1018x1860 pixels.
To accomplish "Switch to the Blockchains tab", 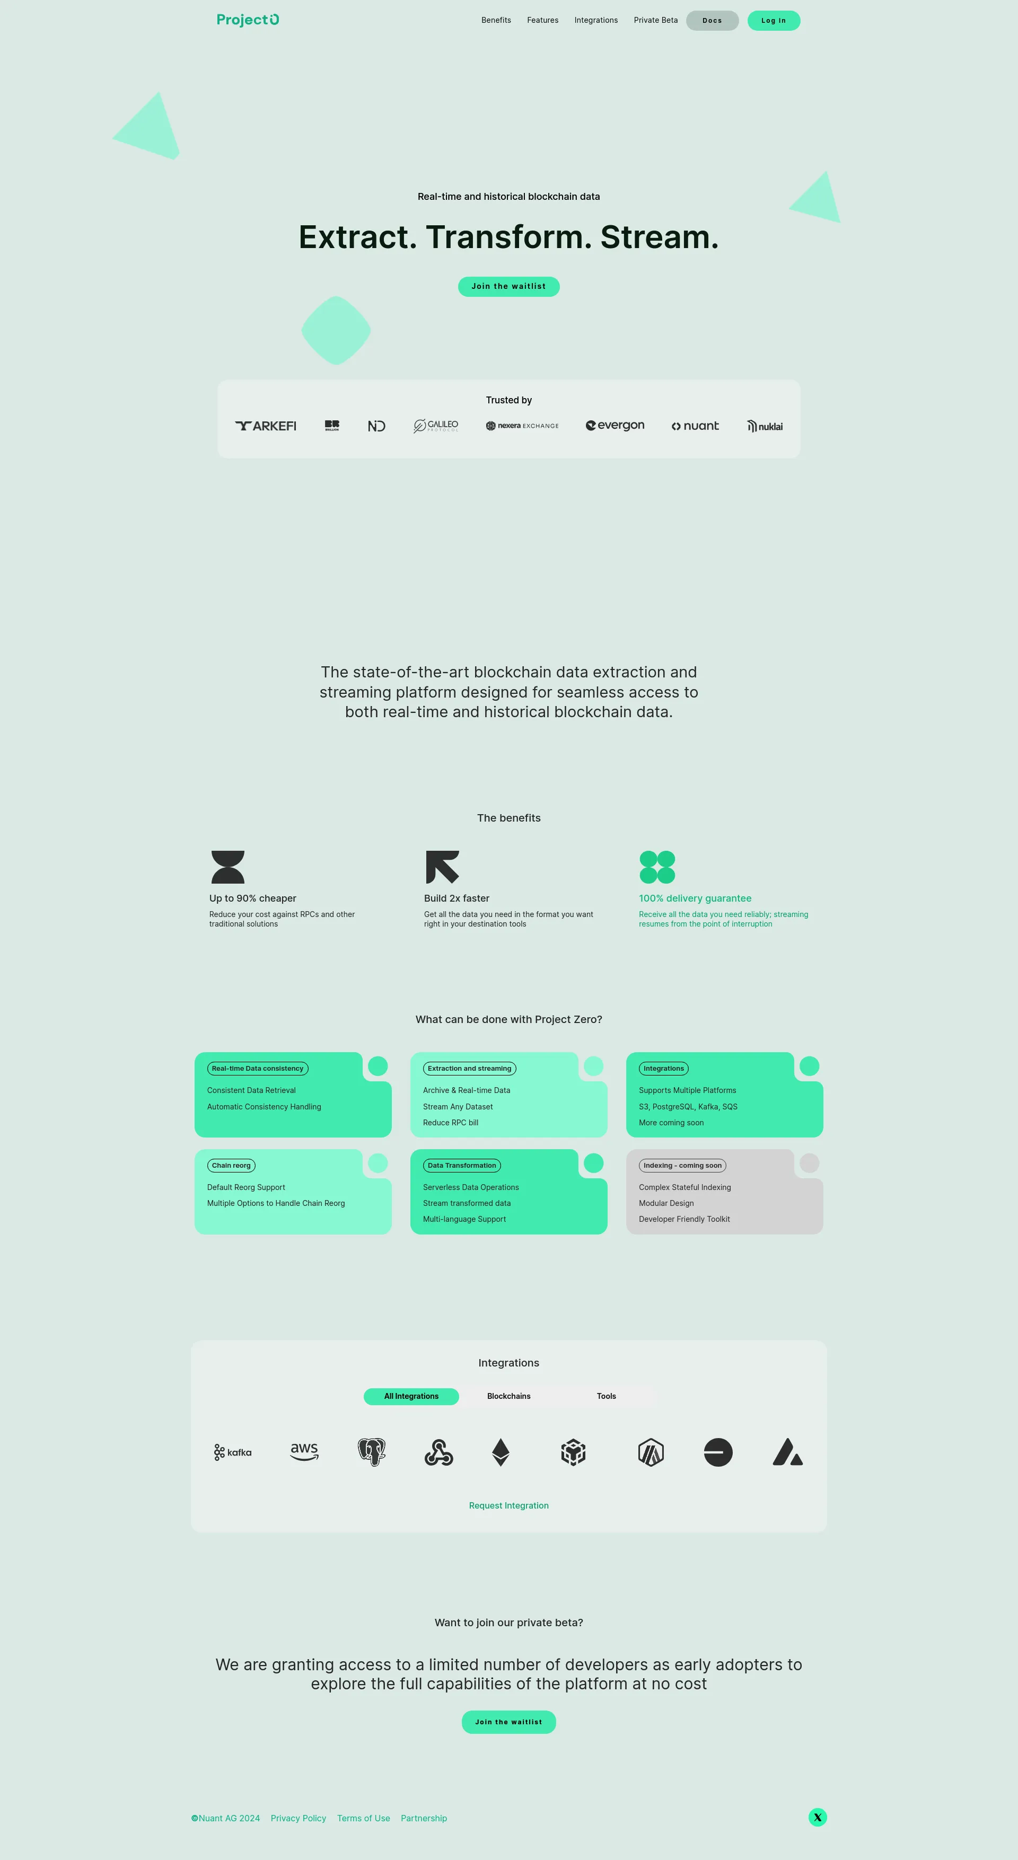I will tap(508, 1395).
